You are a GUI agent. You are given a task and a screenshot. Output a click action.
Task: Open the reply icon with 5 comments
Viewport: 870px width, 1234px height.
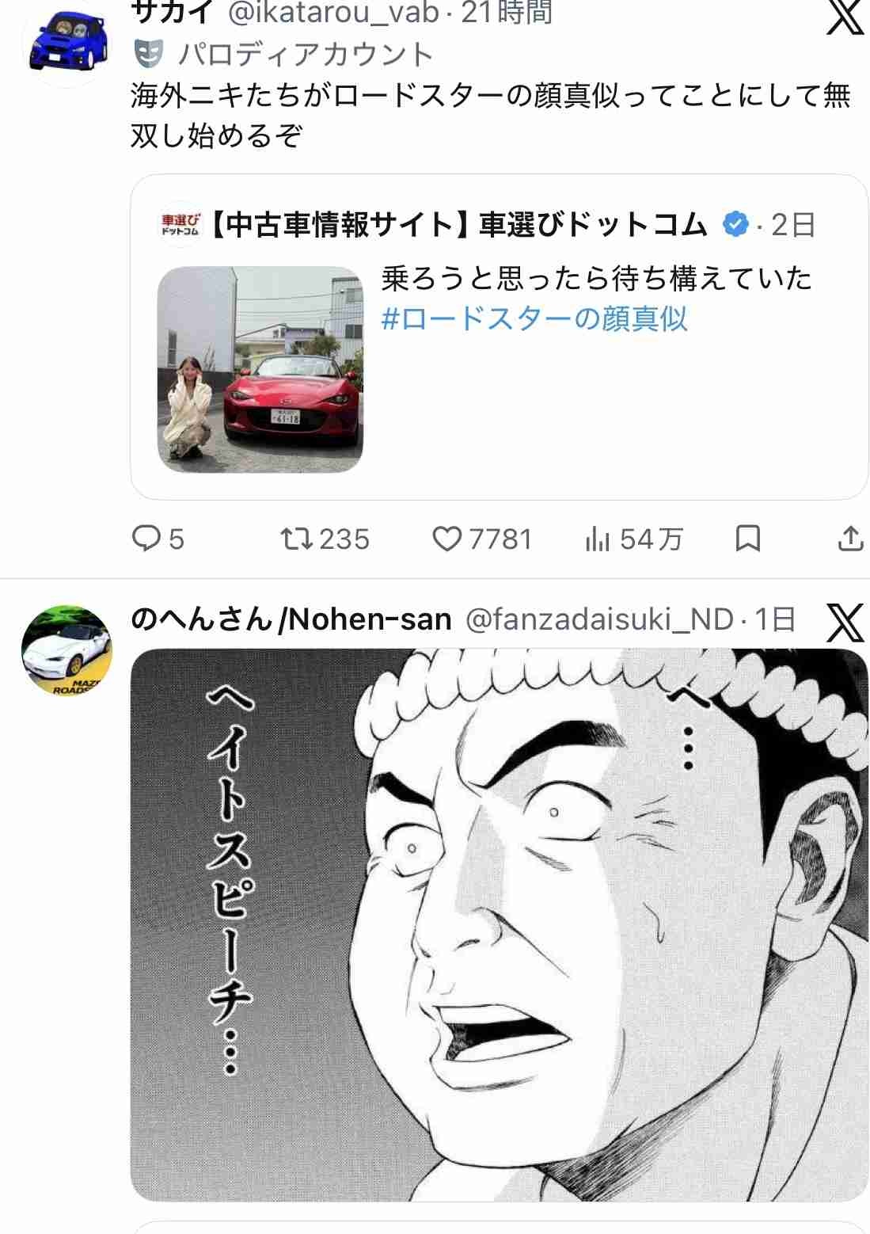click(146, 539)
